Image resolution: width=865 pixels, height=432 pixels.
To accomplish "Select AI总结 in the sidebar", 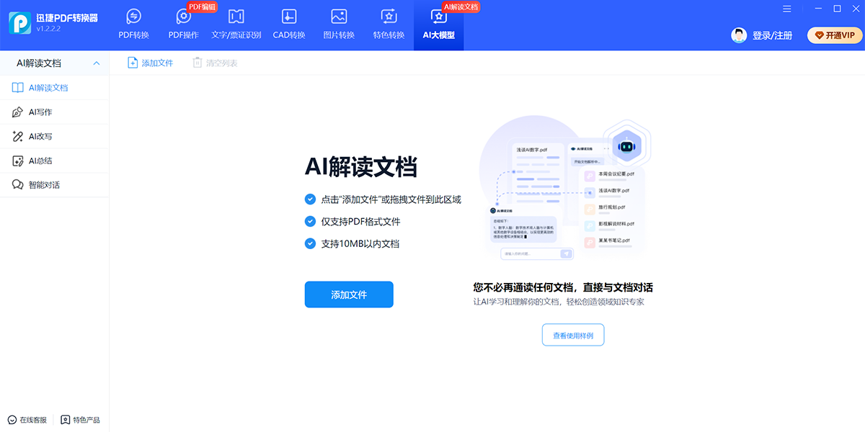I will pyautogui.click(x=40, y=161).
